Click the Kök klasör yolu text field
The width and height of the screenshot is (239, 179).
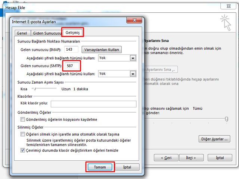pos(93,104)
